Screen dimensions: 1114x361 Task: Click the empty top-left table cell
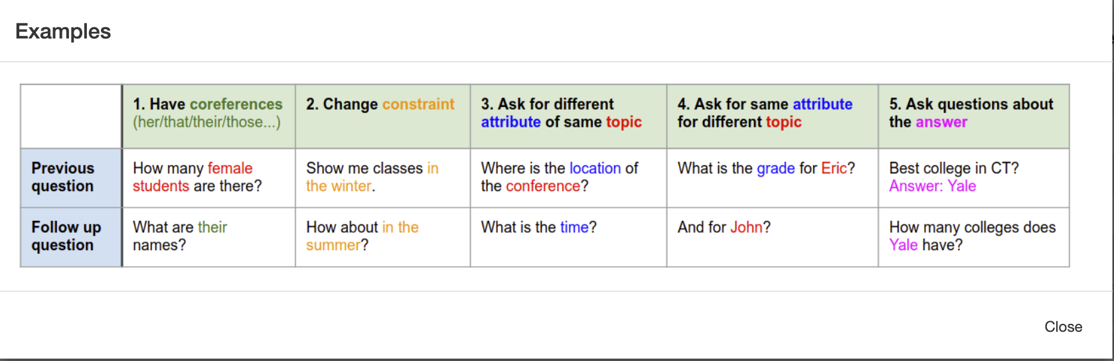71,116
